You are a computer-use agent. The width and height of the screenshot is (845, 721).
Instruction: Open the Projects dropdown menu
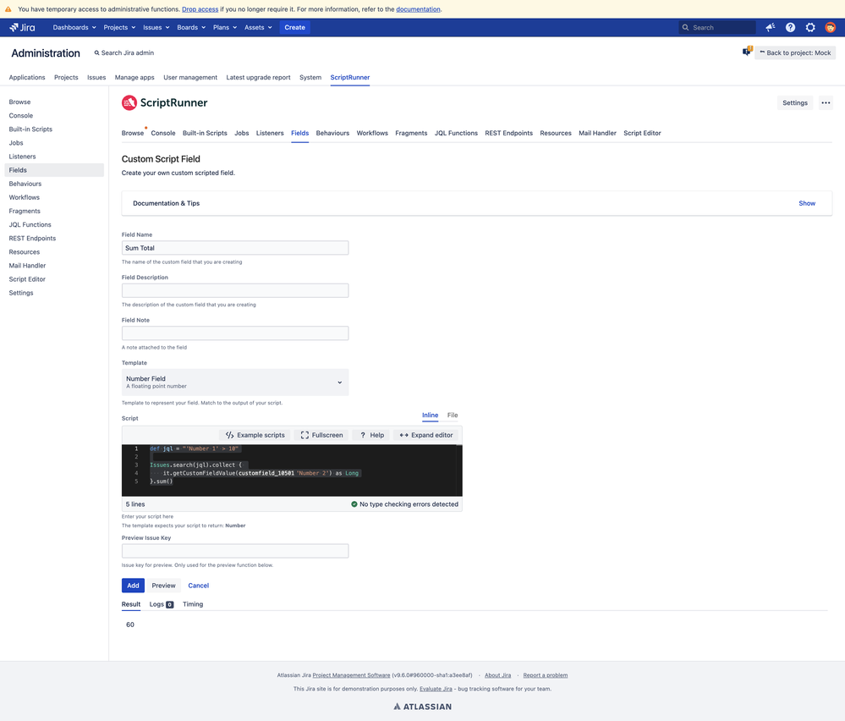tap(119, 27)
